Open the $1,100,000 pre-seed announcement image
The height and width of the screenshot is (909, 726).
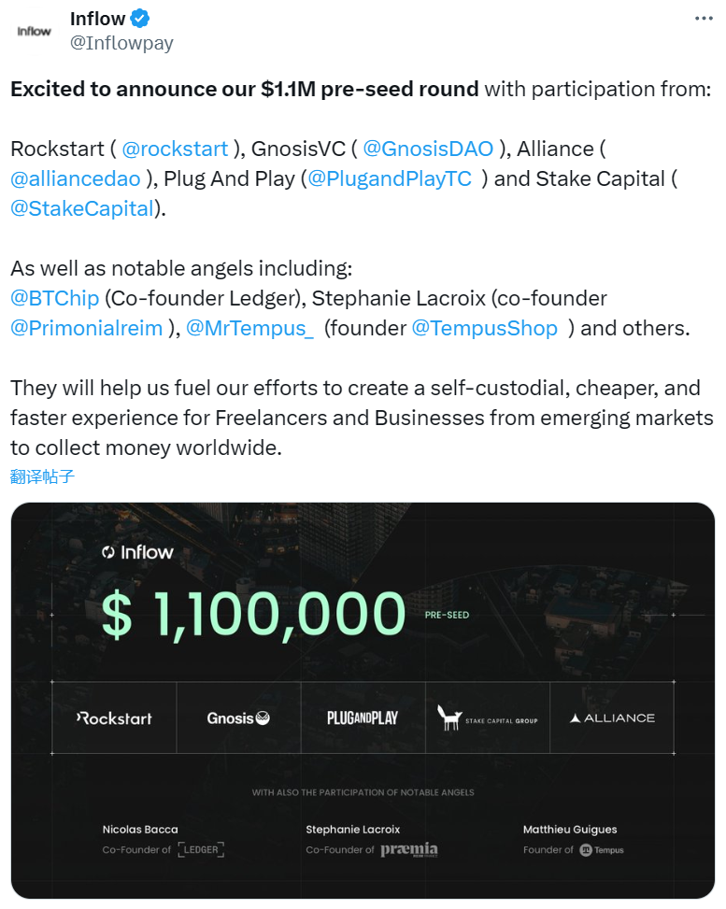pyautogui.click(x=363, y=617)
